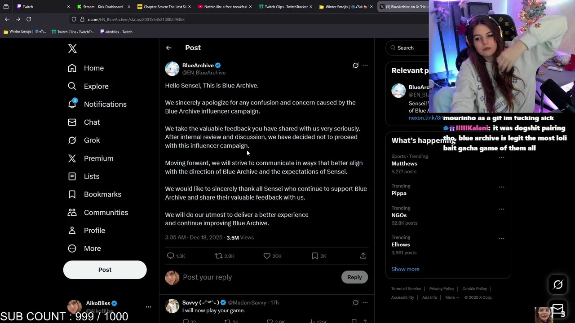
Task: Go back using the post arrow
Action: 168,48
